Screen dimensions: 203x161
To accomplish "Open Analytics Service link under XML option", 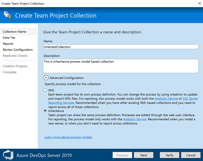I will (x=166, y=99).
